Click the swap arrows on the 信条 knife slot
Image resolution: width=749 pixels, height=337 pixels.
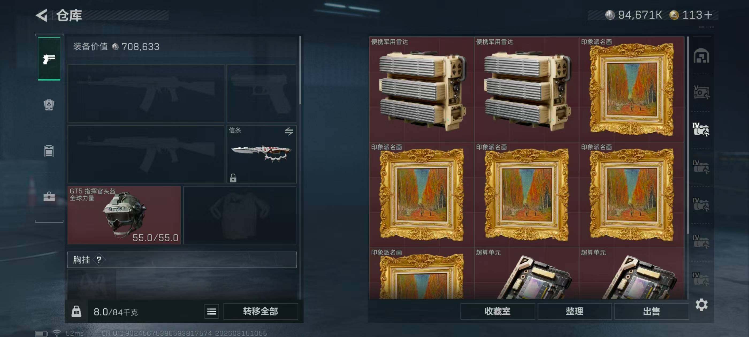coord(288,131)
